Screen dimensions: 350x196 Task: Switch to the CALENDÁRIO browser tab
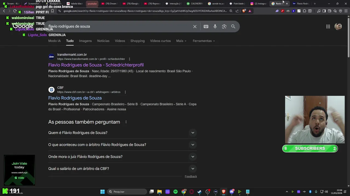[195, 4]
